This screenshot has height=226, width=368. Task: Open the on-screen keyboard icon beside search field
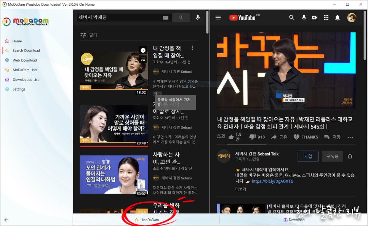[165, 18]
